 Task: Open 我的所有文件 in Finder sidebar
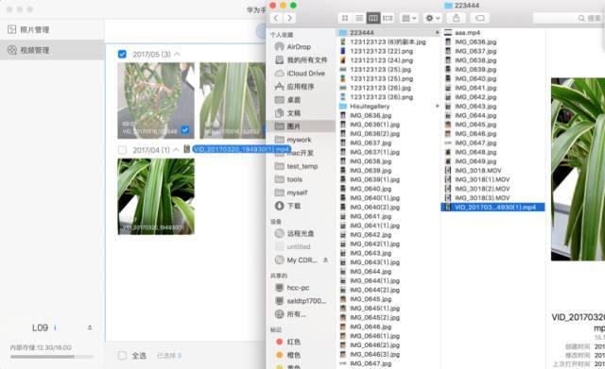pos(301,59)
